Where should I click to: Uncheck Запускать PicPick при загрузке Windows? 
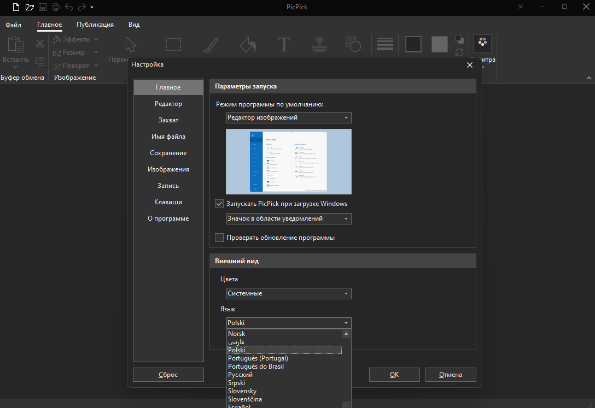tap(219, 204)
